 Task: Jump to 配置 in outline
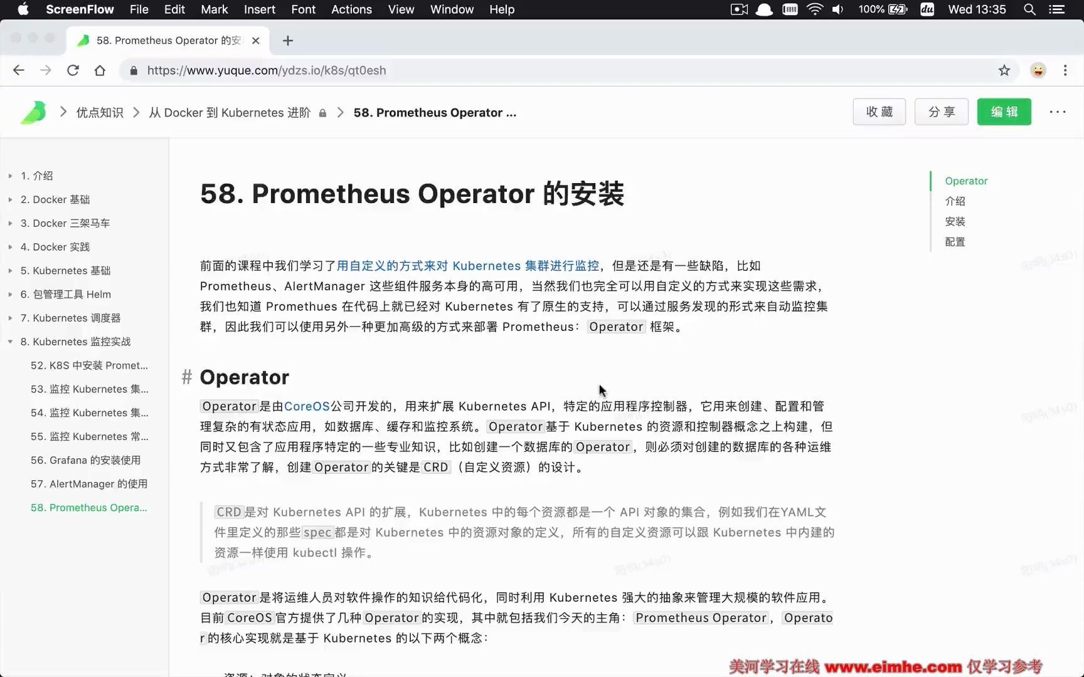pyautogui.click(x=955, y=242)
